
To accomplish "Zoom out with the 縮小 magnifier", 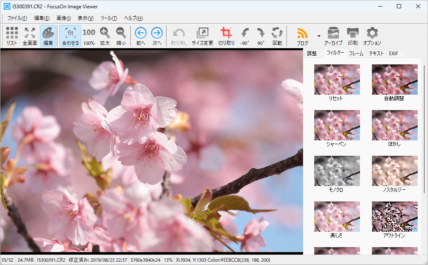I will click(121, 36).
